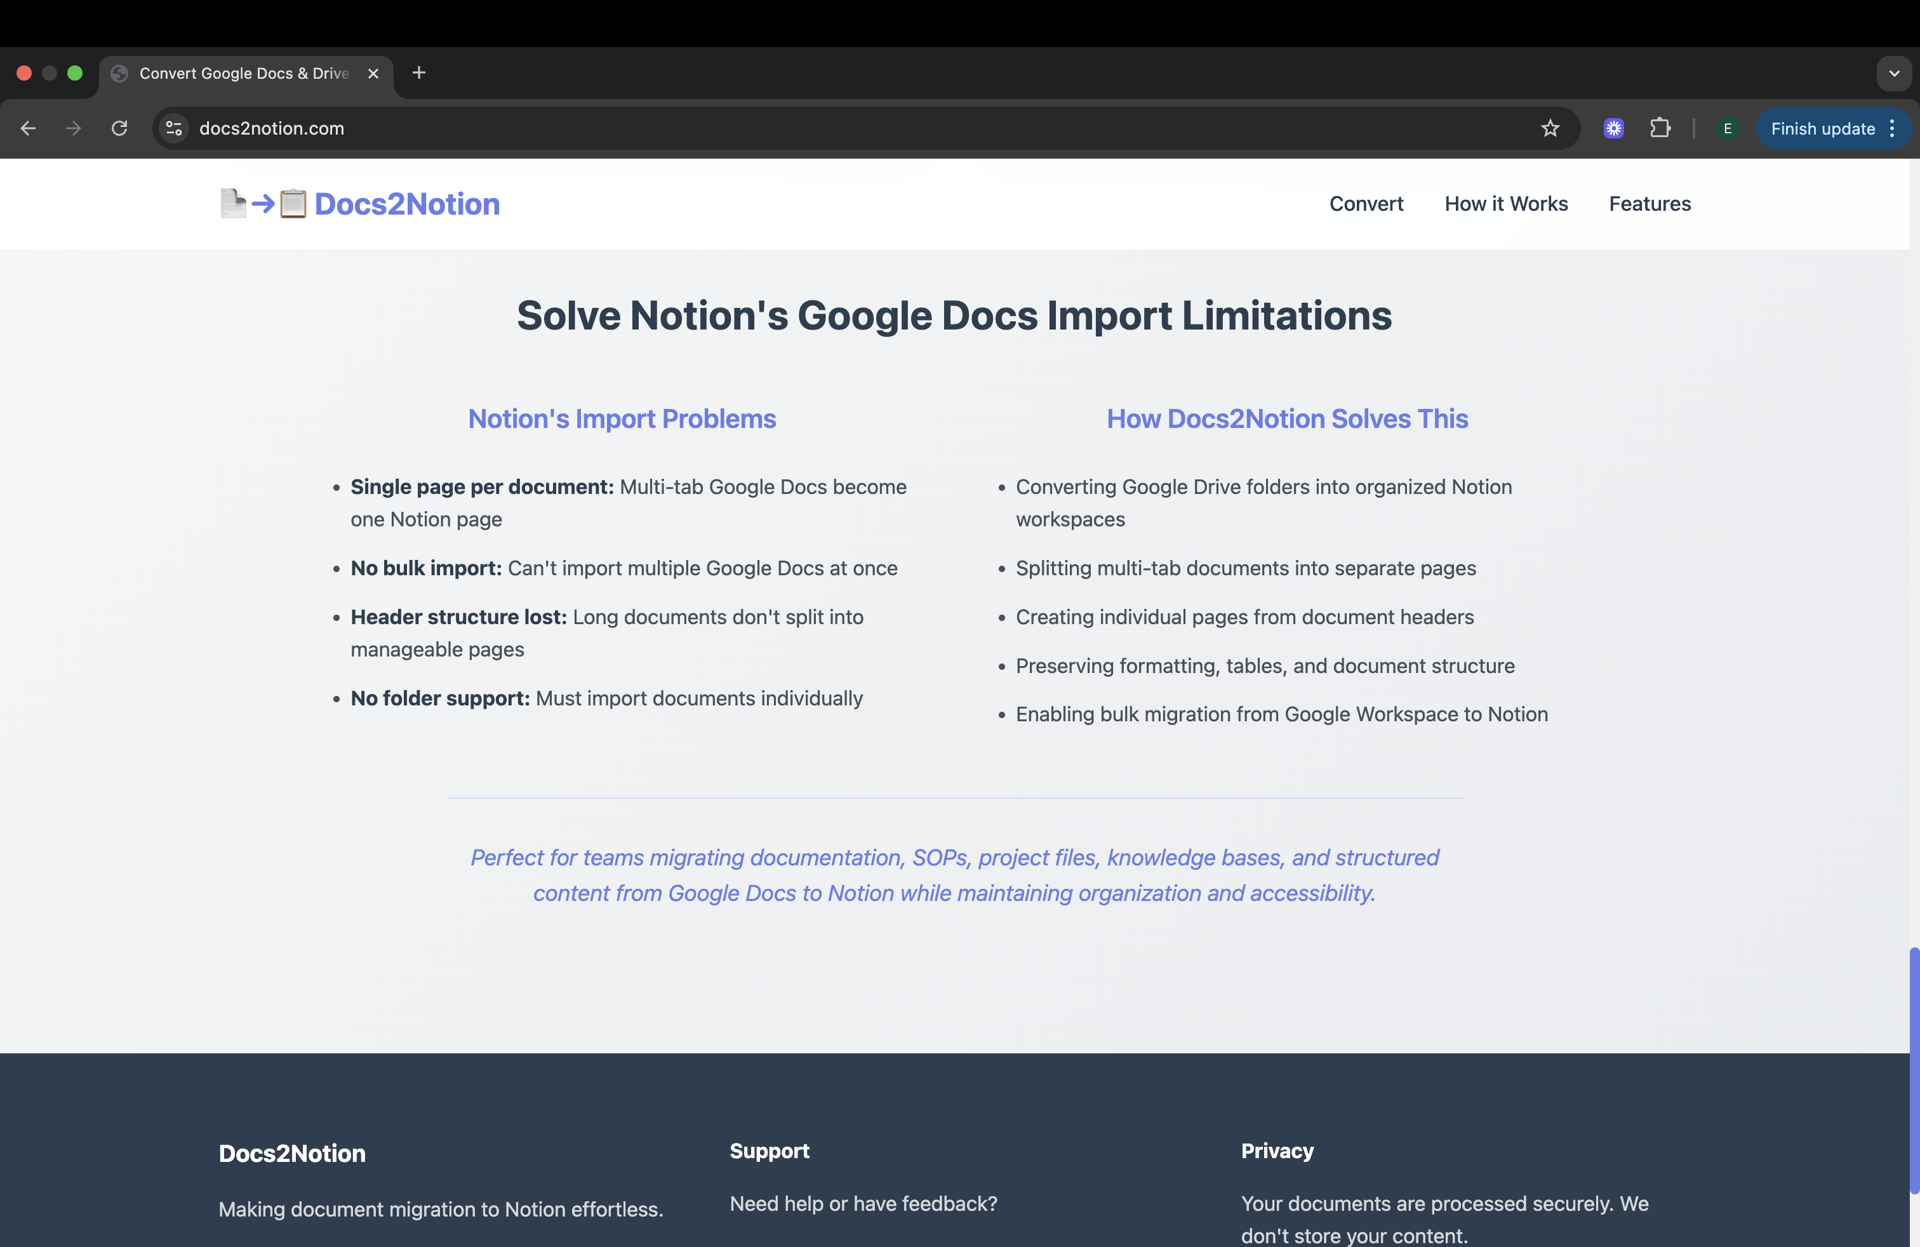Image resolution: width=1920 pixels, height=1247 pixels.
Task: Click the document-to-clipboard logo icon
Action: (x=263, y=204)
